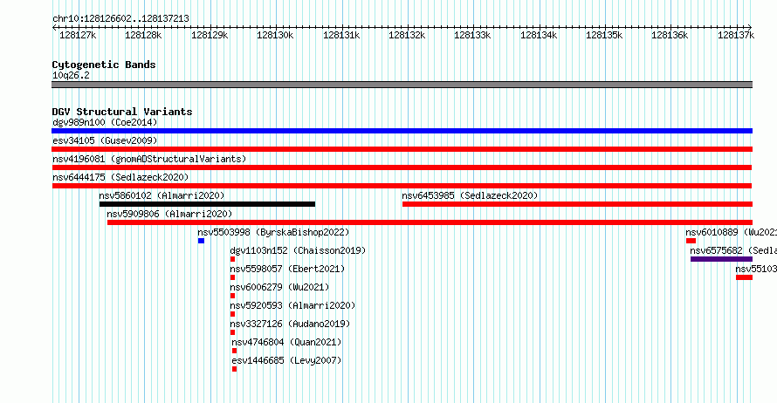This screenshot has width=777, height=403.
Task: Click the purple nsv6575682 variant bar
Action: [x=721, y=259]
